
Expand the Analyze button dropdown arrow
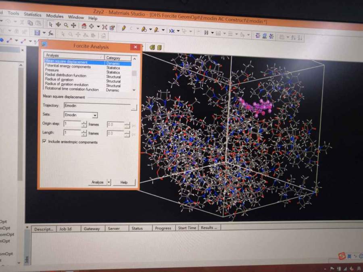(x=109, y=183)
